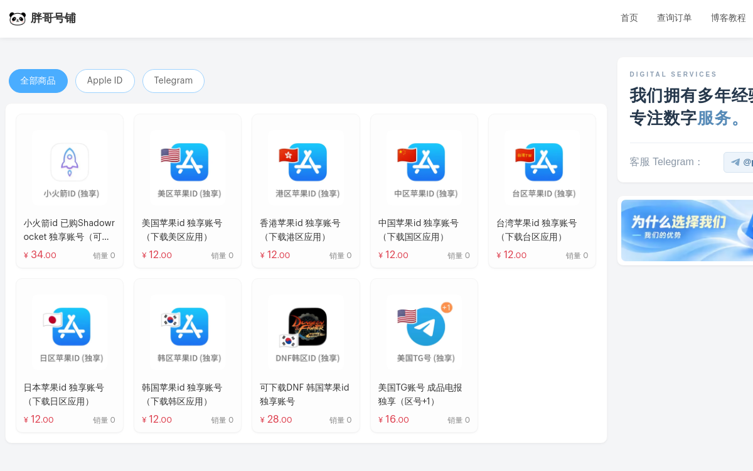Open 美国TG账号 成品电报 product title
753x471 pixels.
click(420, 394)
